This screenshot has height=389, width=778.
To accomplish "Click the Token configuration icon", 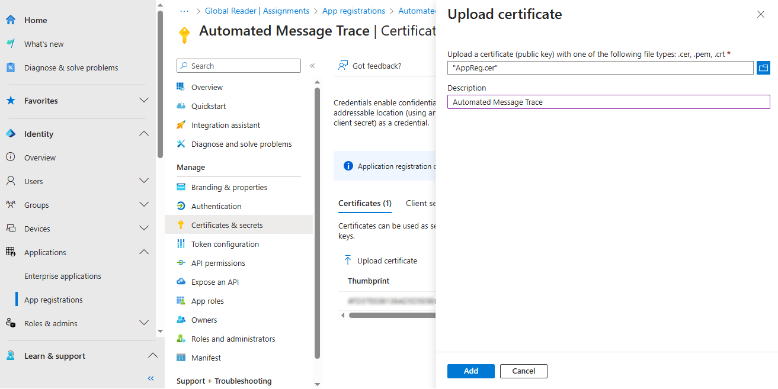I will (181, 244).
